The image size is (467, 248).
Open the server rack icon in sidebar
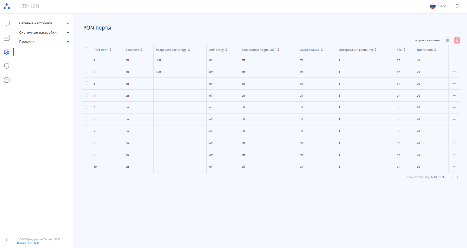(7, 38)
